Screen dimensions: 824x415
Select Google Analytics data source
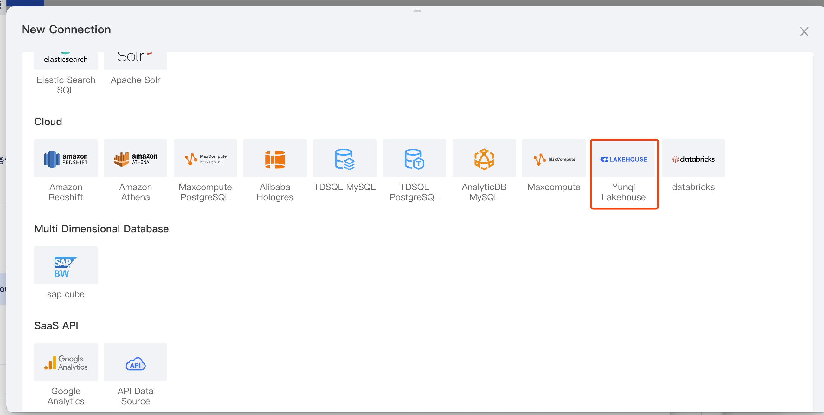[66, 362]
